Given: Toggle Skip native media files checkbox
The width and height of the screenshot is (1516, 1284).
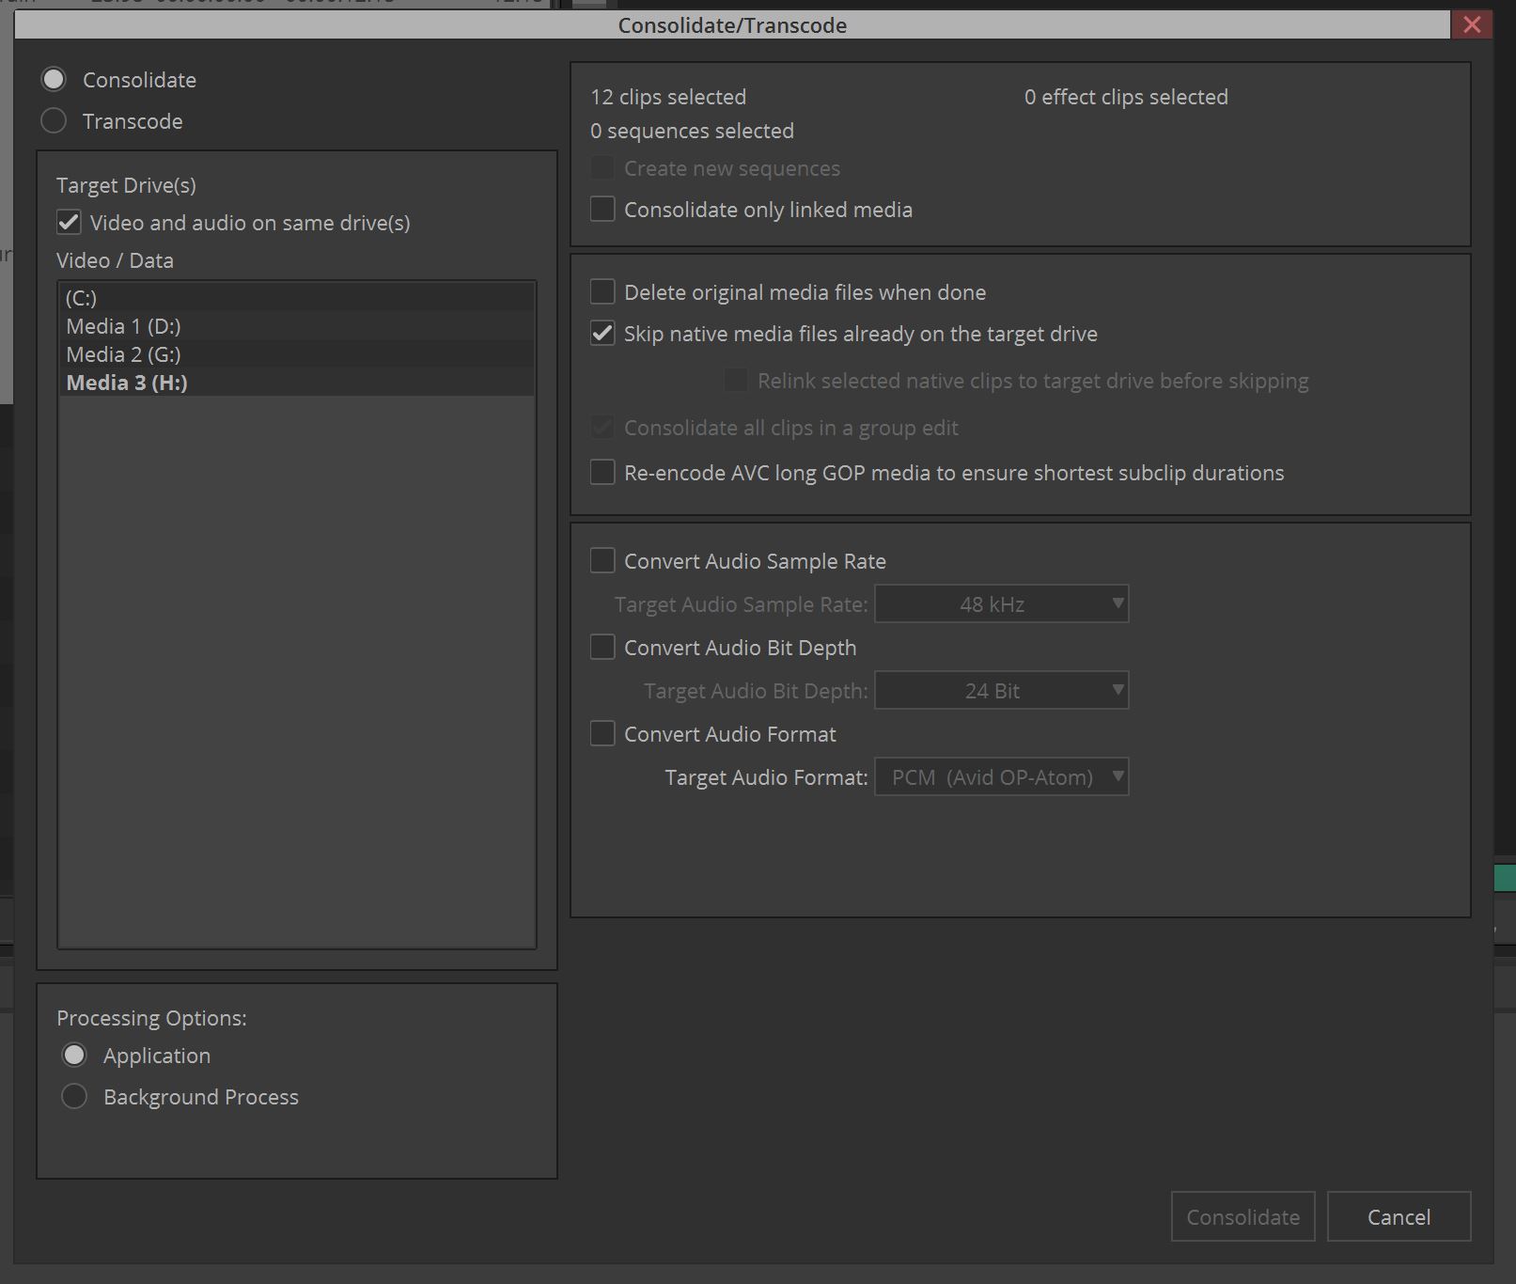Looking at the screenshot, I should click(x=602, y=334).
